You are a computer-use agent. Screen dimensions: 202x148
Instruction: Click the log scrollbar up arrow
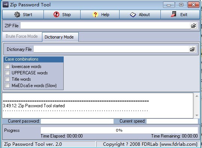point(197,96)
